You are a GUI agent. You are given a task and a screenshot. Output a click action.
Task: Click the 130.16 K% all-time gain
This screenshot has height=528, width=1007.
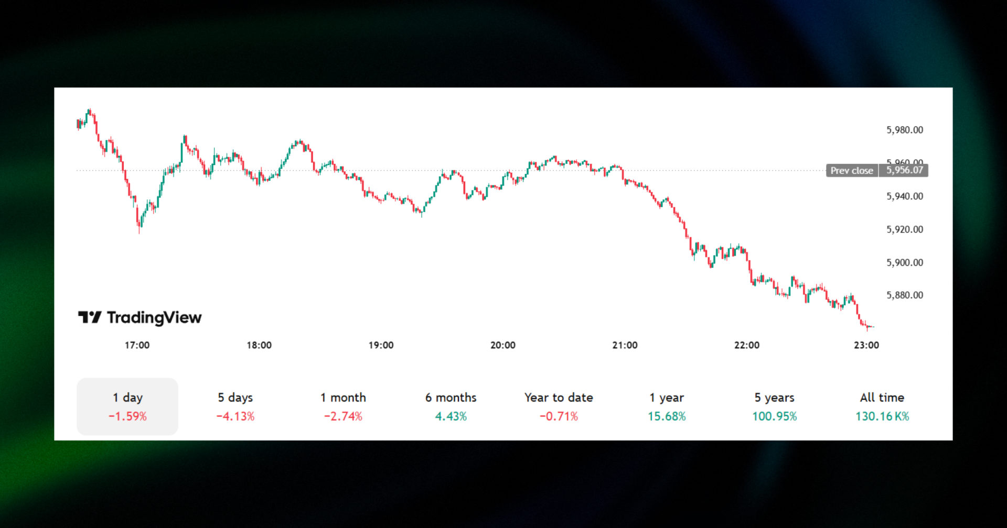882,416
